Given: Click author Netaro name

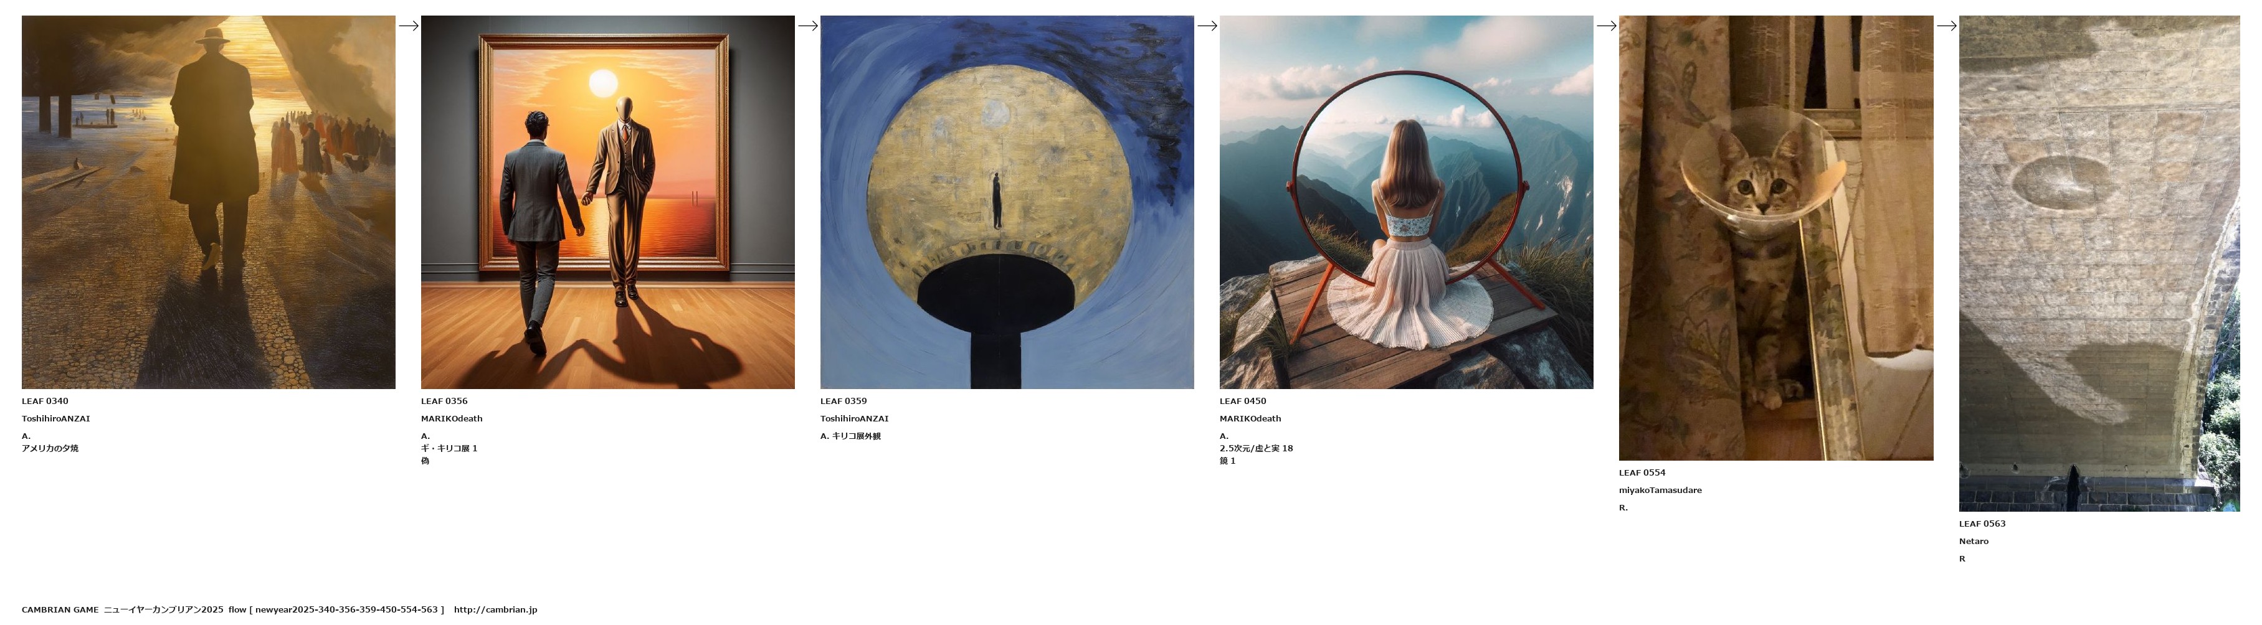Looking at the screenshot, I should (1974, 542).
